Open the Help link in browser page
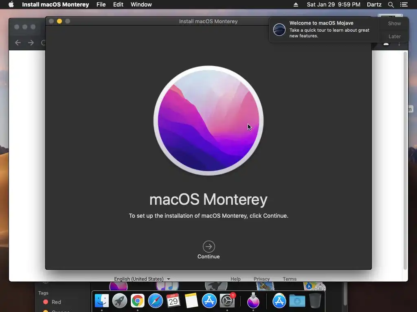 click(x=235, y=279)
